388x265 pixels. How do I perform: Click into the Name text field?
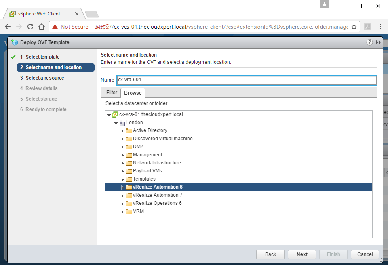click(x=247, y=80)
